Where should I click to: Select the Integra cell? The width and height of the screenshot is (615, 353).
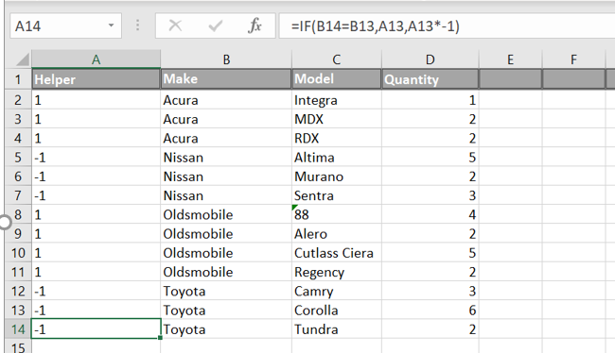[337, 100]
